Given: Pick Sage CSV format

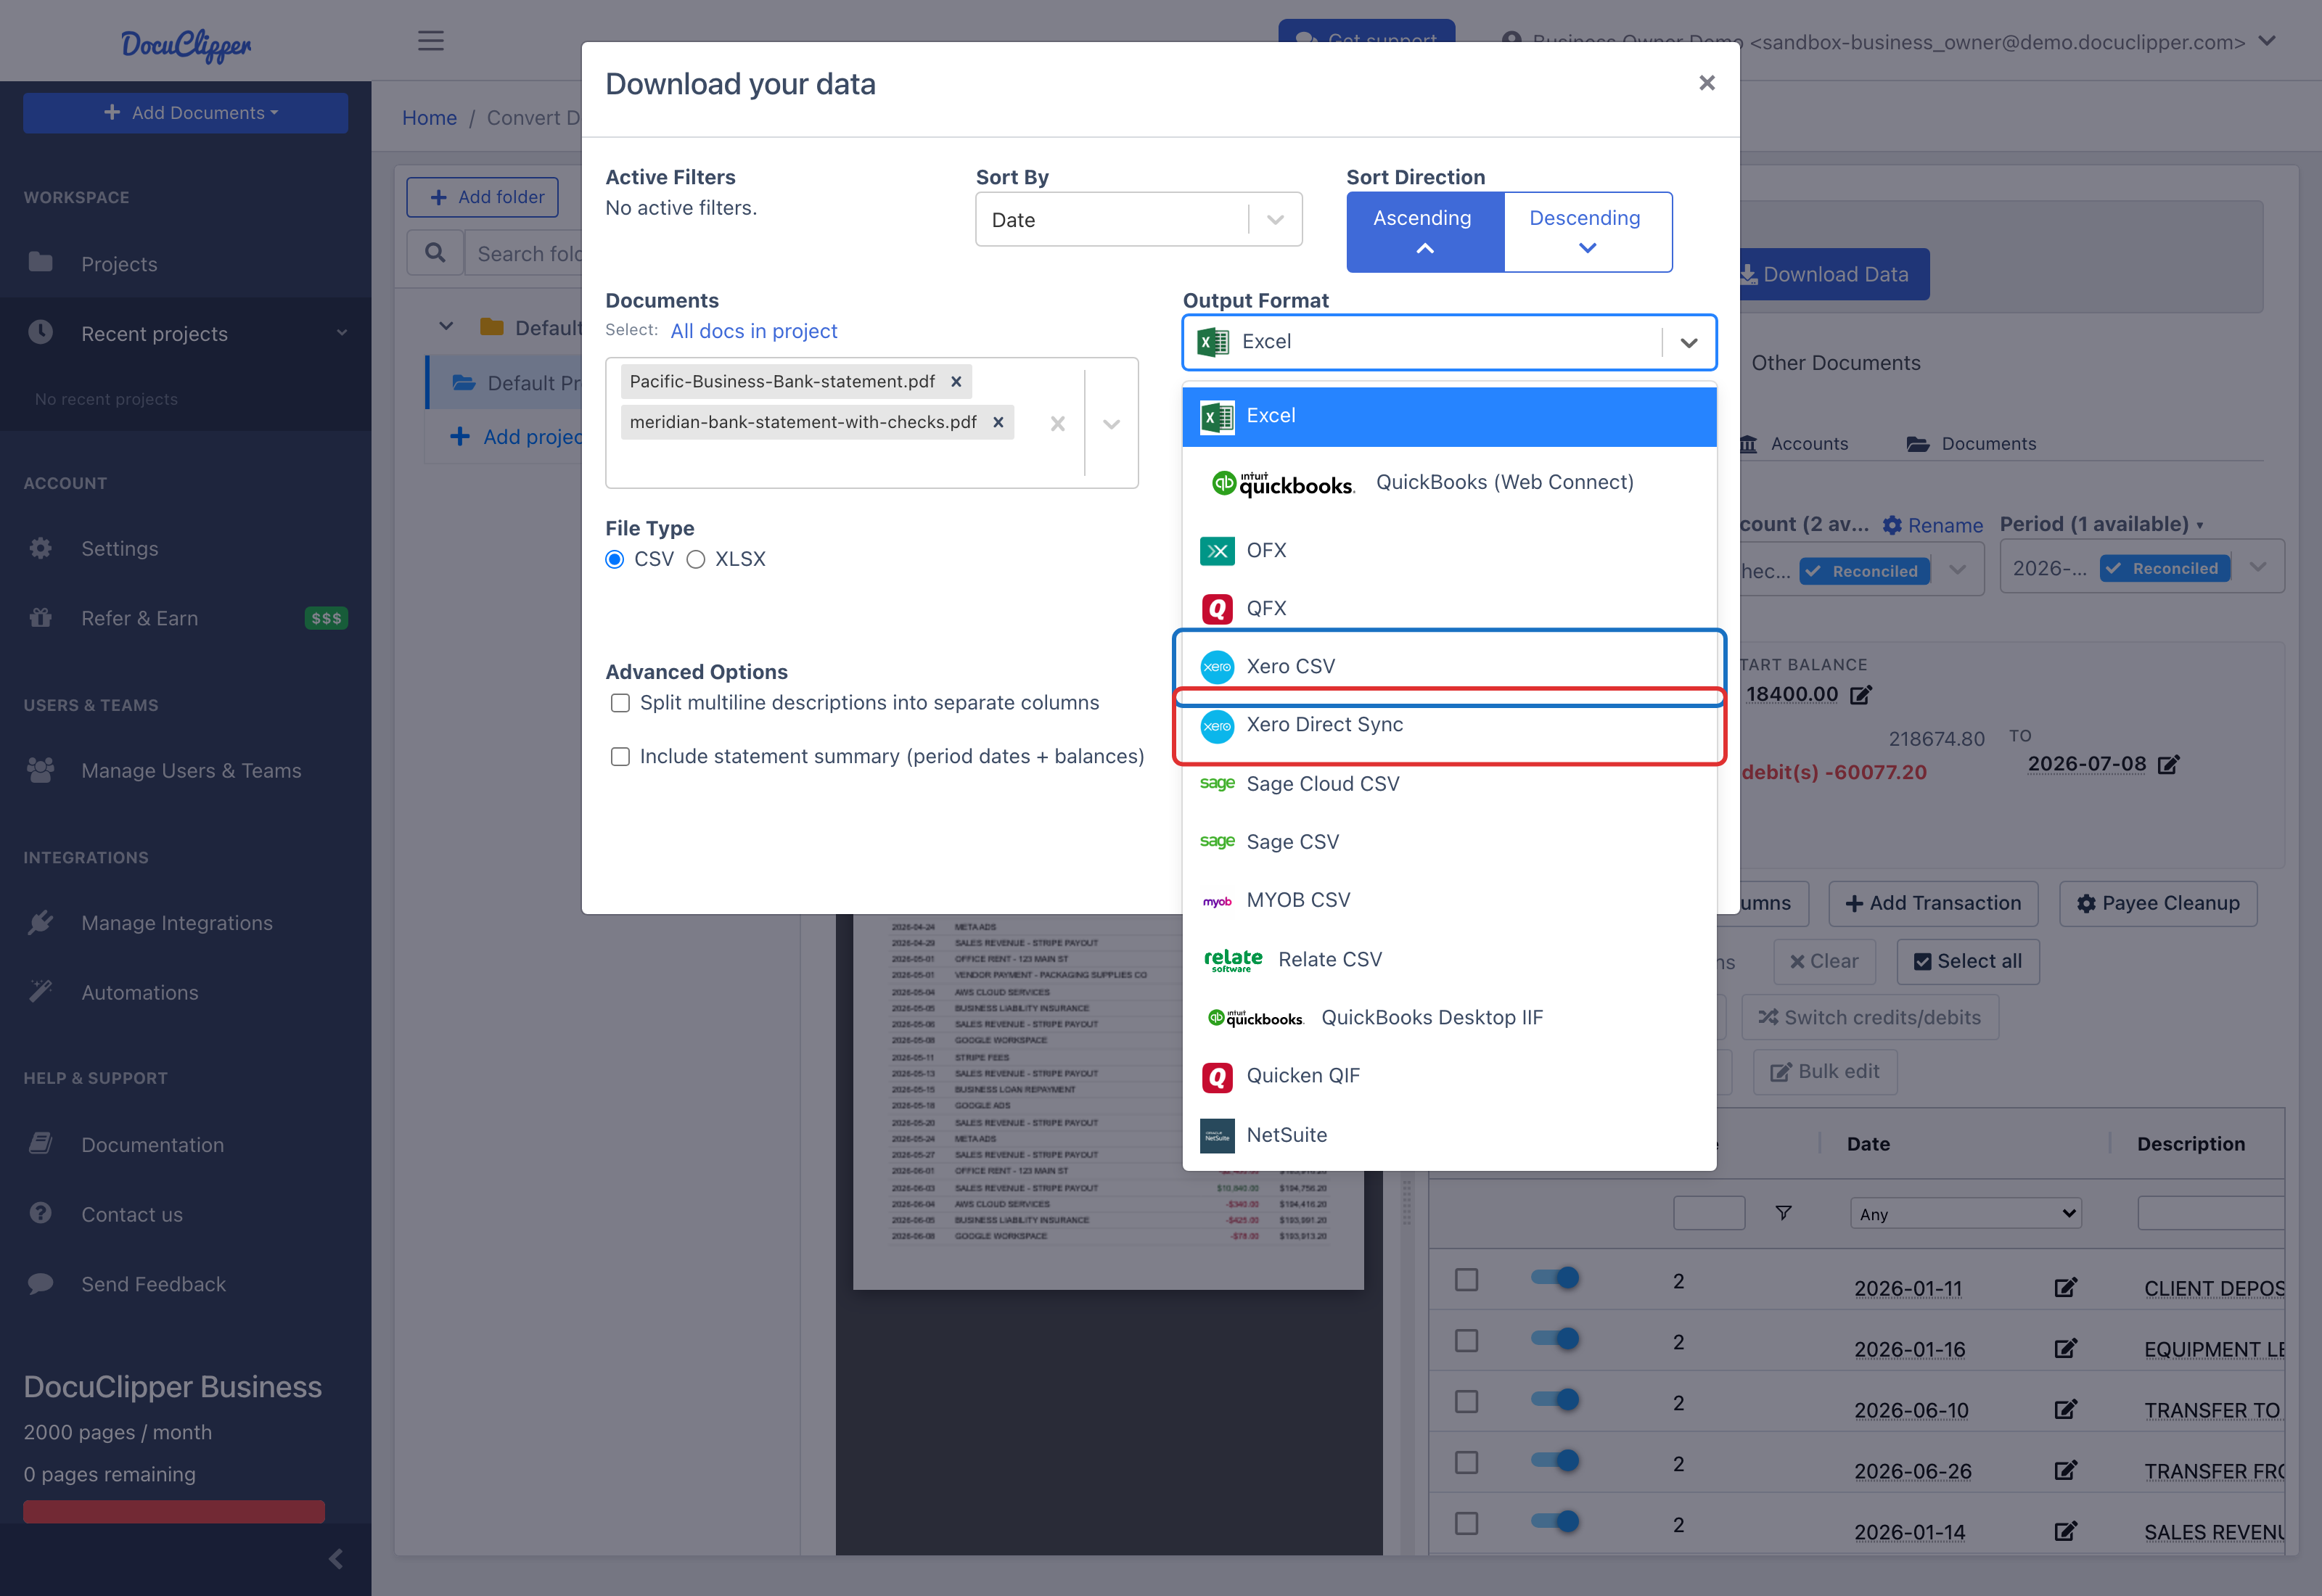Looking at the screenshot, I should point(1448,842).
